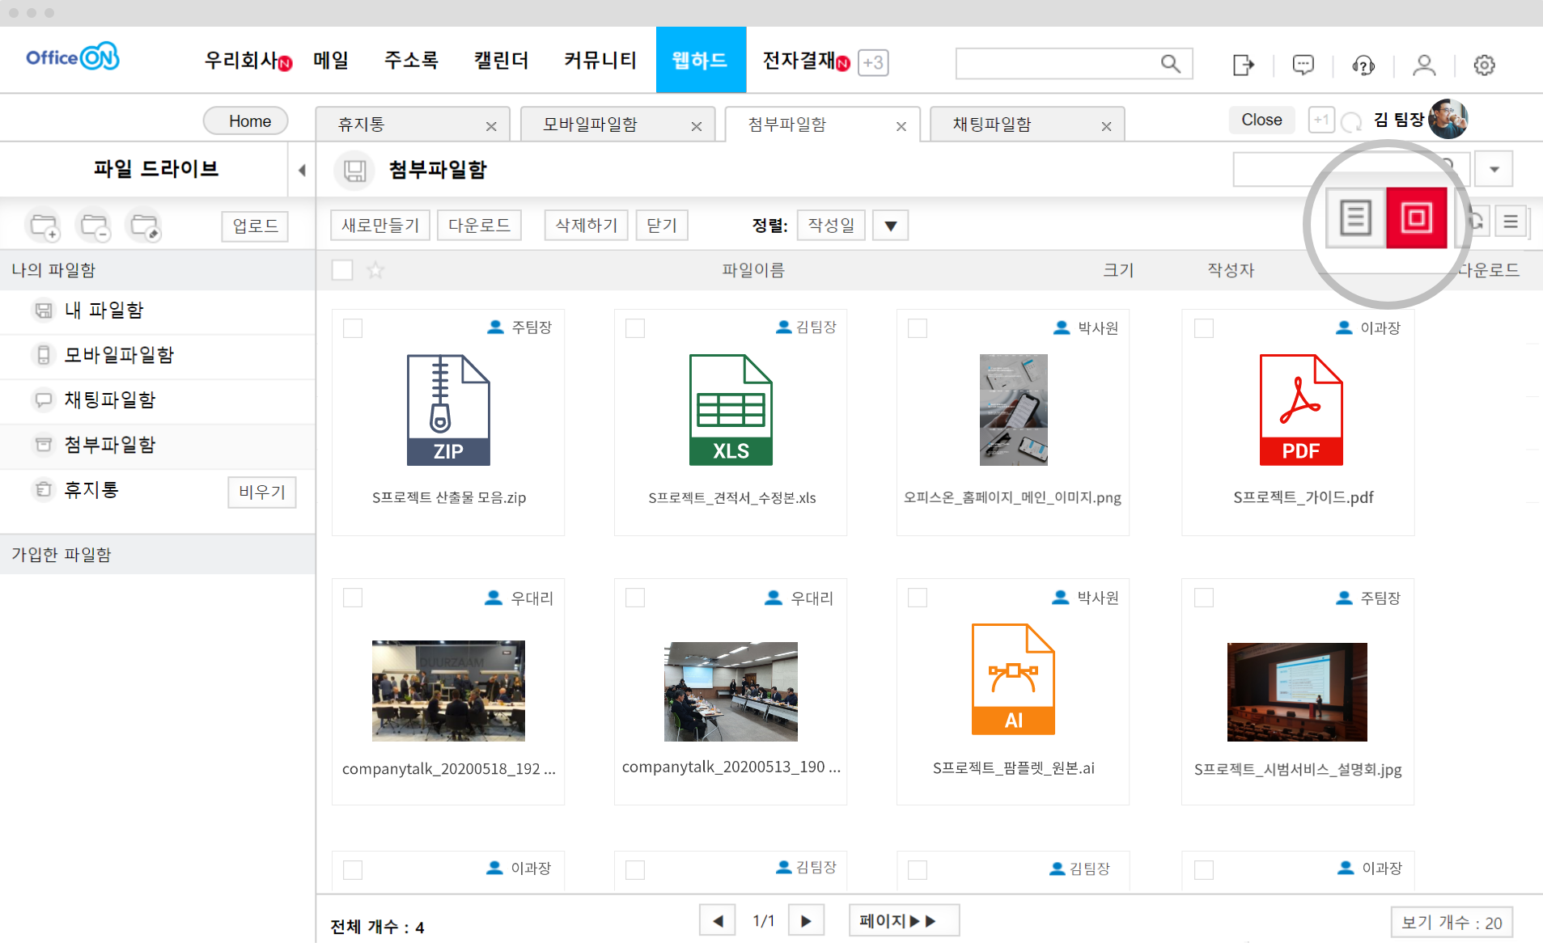Open the chat message icon in header
This screenshot has width=1543, height=951.
click(1303, 65)
